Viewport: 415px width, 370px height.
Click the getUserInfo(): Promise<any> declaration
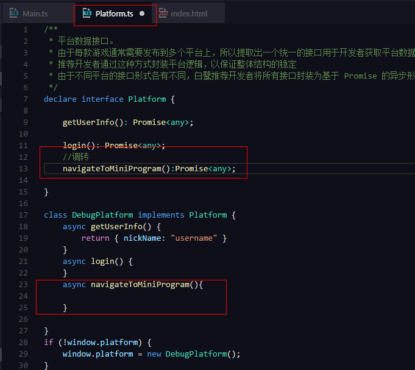(x=127, y=123)
